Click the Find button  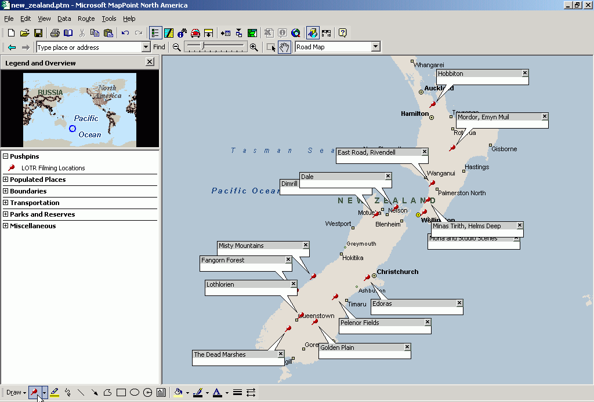pos(159,47)
